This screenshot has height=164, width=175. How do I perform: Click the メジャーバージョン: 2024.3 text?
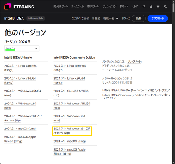117,79
